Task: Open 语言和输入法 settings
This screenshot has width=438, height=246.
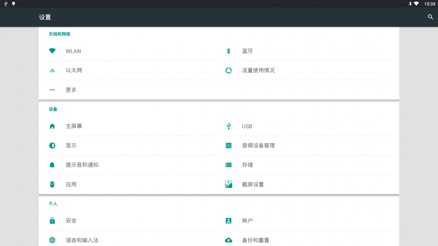Action: click(131, 240)
